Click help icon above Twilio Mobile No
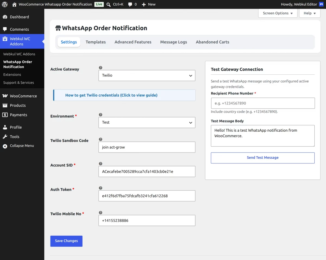 [101, 213]
